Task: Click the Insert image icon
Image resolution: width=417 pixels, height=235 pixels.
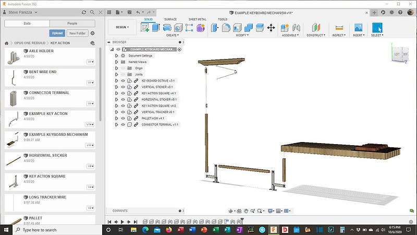Action: [358, 28]
